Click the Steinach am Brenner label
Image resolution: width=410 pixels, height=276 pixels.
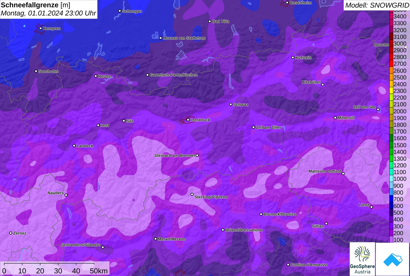(x=175, y=155)
